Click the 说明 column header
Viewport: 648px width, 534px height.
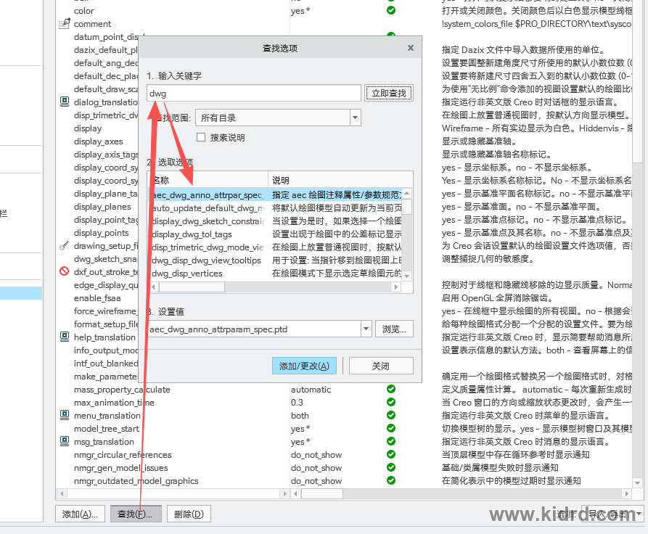click(340, 180)
